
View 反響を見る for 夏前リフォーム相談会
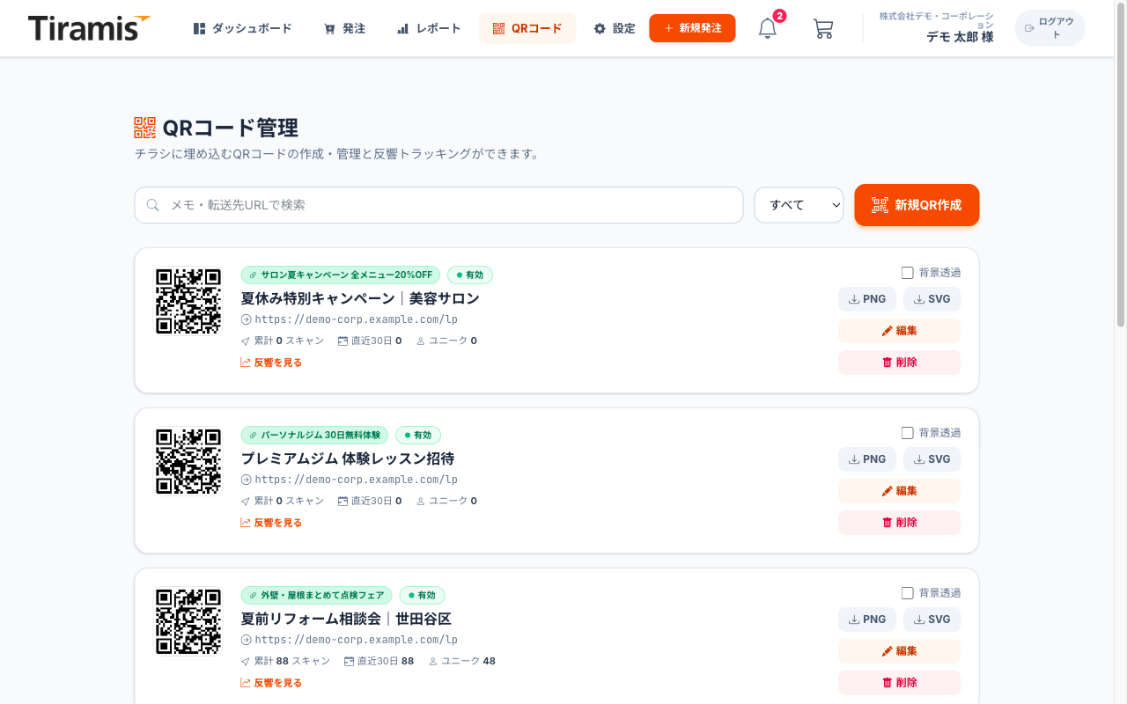[271, 683]
